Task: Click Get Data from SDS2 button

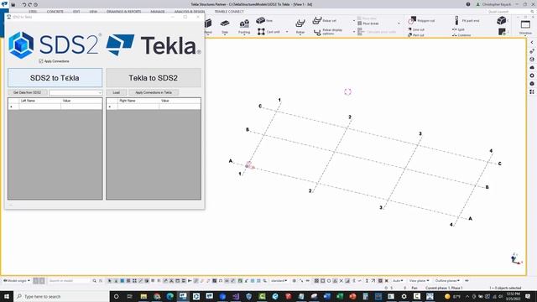Action: tap(28, 92)
